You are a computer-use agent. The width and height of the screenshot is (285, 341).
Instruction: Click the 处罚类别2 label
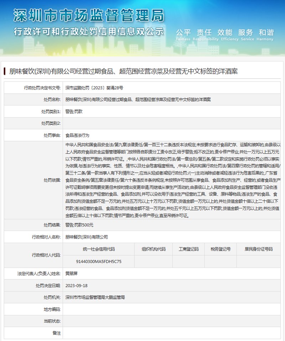point(51,123)
